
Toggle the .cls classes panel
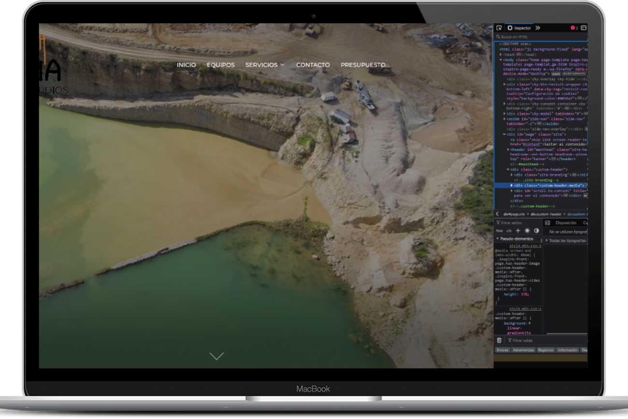point(509,231)
